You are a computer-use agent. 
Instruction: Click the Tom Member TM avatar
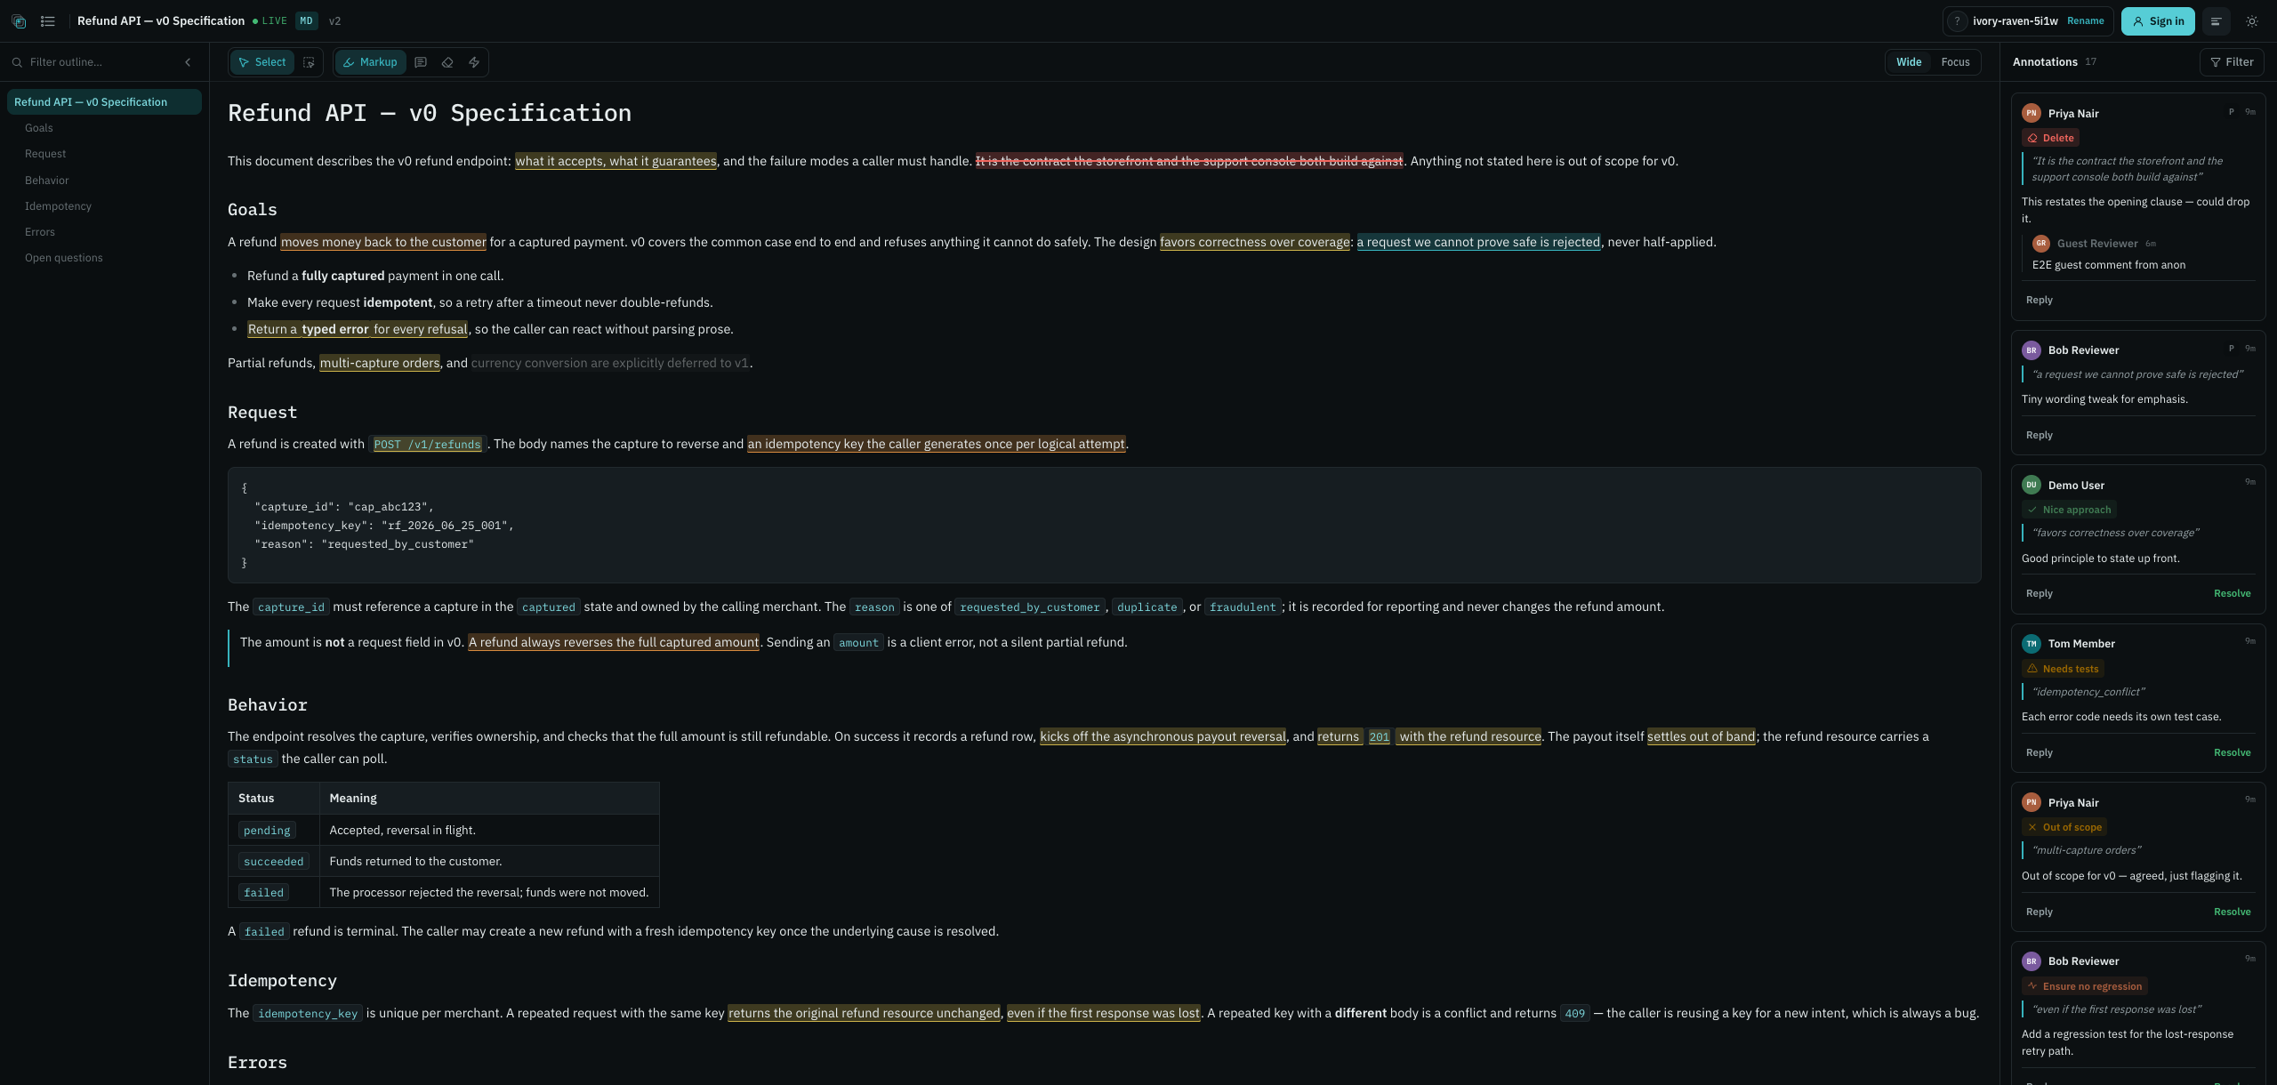(x=2032, y=644)
